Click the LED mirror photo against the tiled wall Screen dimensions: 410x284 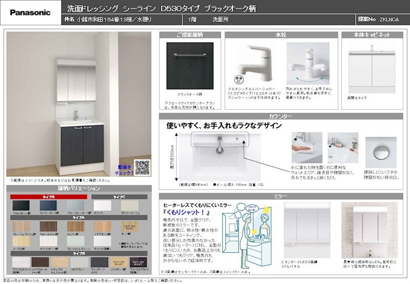pos(369,230)
